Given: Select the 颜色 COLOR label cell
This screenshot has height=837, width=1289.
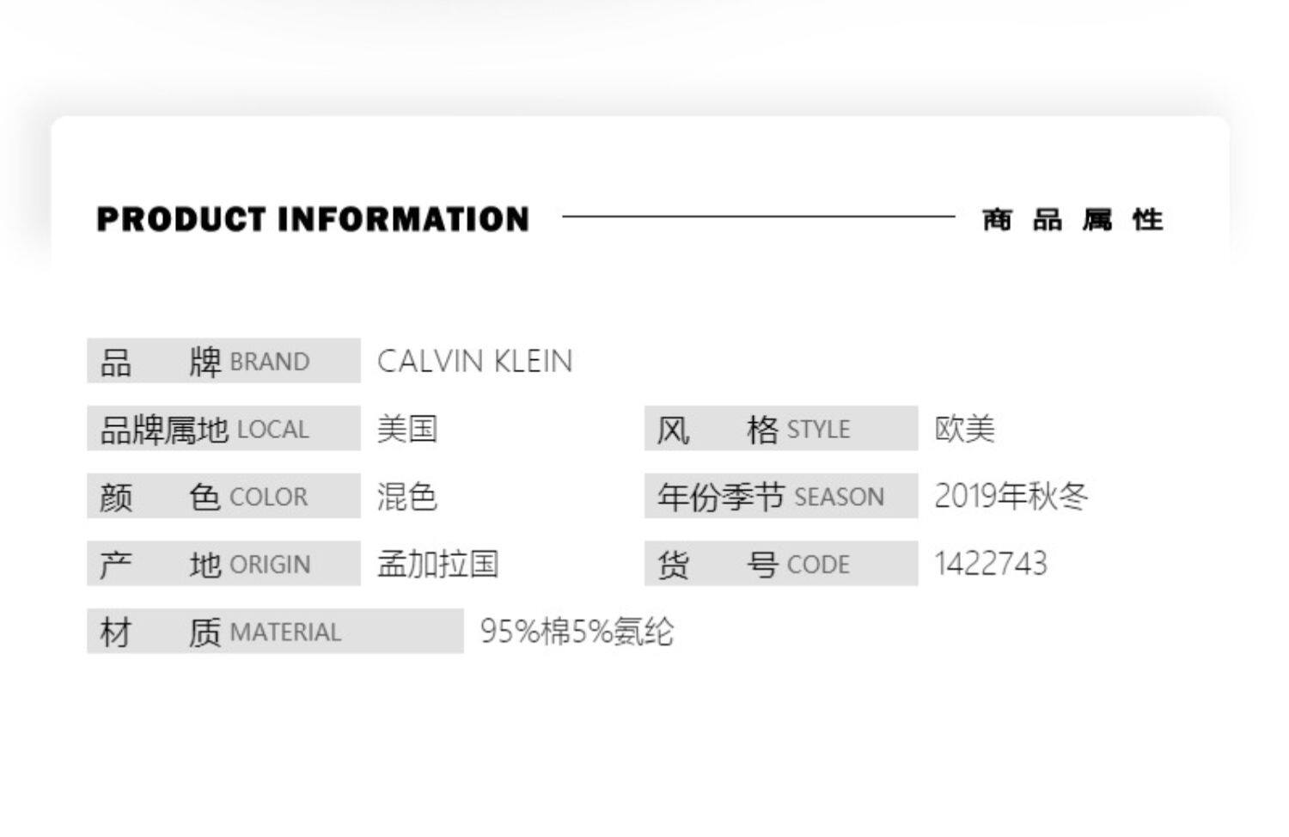Looking at the screenshot, I should (223, 496).
